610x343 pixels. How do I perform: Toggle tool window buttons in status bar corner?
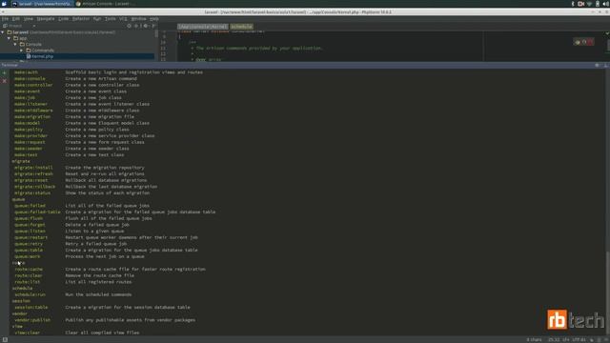5,339
